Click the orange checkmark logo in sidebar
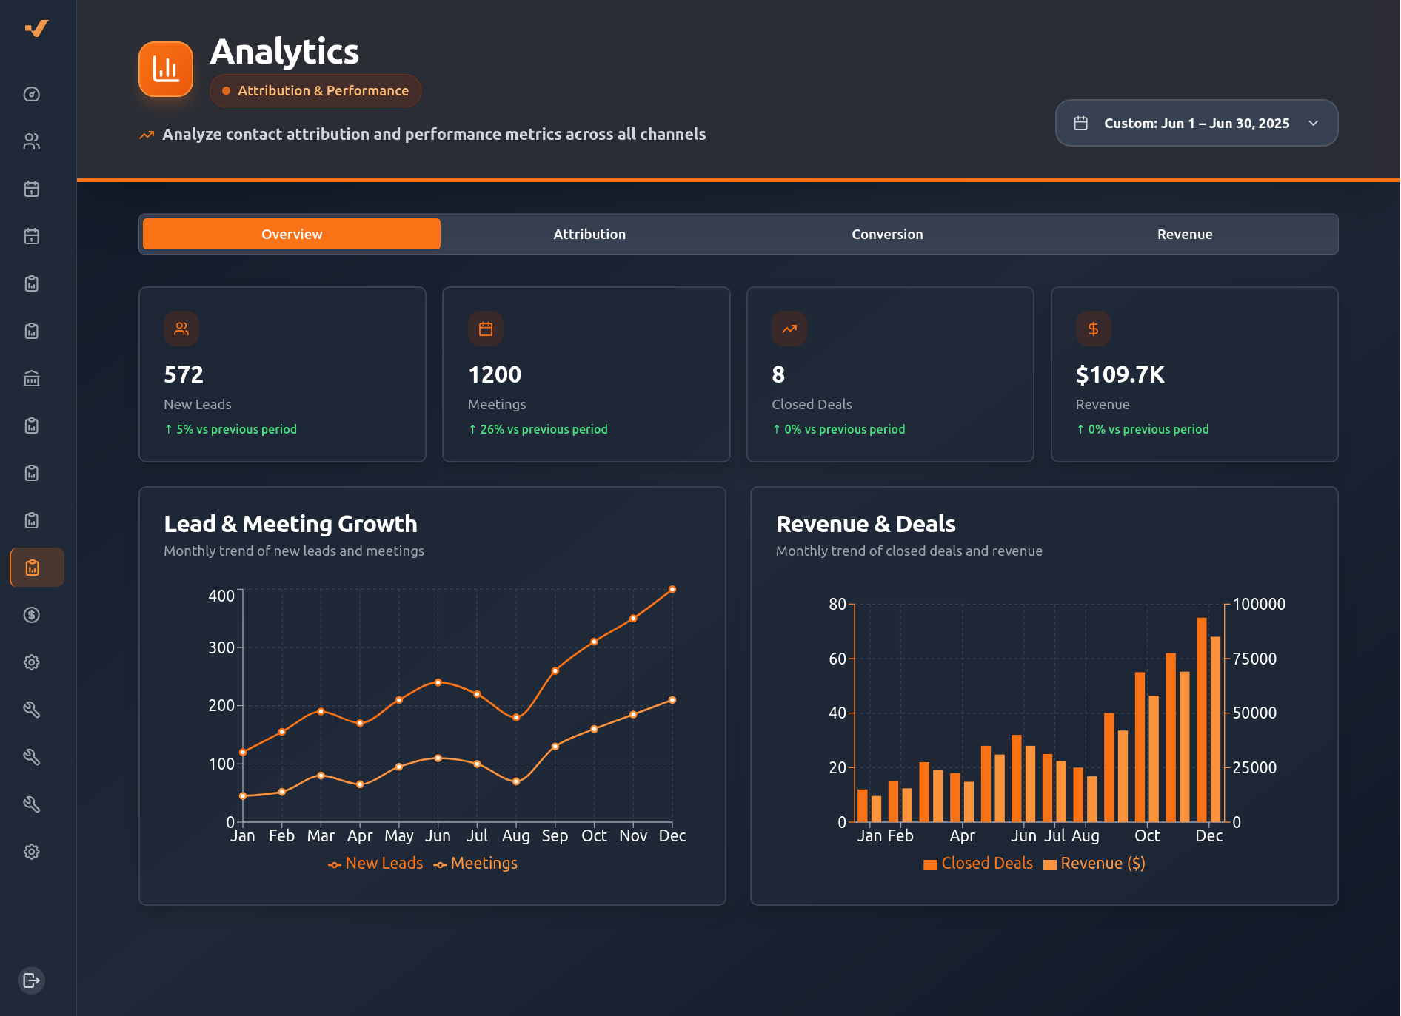 coord(36,28)
